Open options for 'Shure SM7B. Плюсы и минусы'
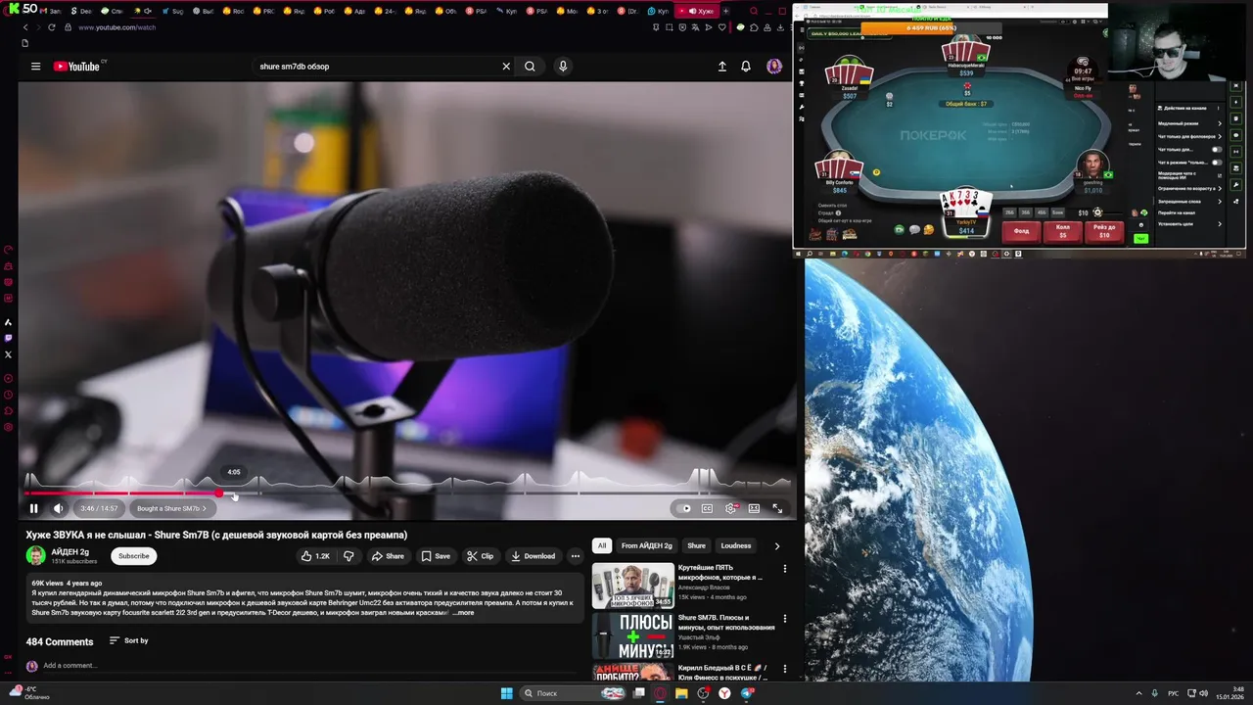This screenshot has height=705, width=1253. [x=784, y=619]
